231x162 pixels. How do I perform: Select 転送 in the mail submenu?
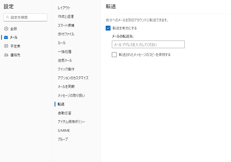(61, 104)
